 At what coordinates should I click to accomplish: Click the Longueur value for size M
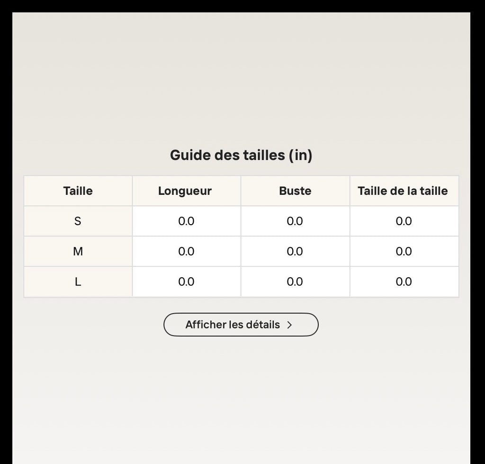click(x=187, y=251)
